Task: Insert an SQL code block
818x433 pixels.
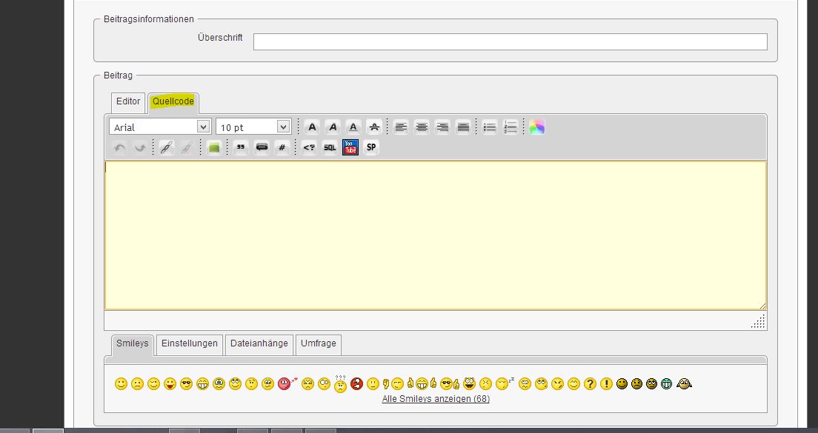Action: [330, 147]
